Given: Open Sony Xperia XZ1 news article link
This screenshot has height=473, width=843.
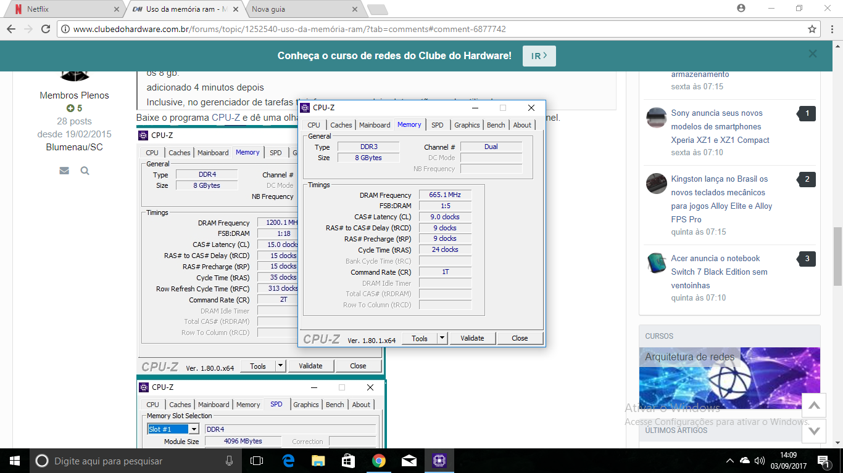Looking at the screenshot, I should pyautogui.click(x=720, y=126).
